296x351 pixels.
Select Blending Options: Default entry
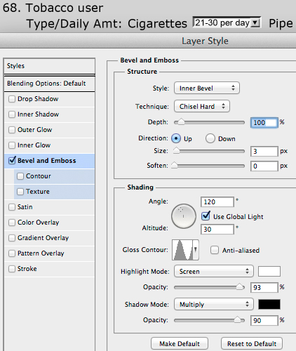[x=50, y=84]
